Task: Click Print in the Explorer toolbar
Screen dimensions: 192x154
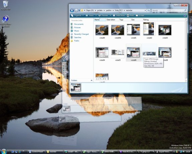Action: (x=130, y=15)
